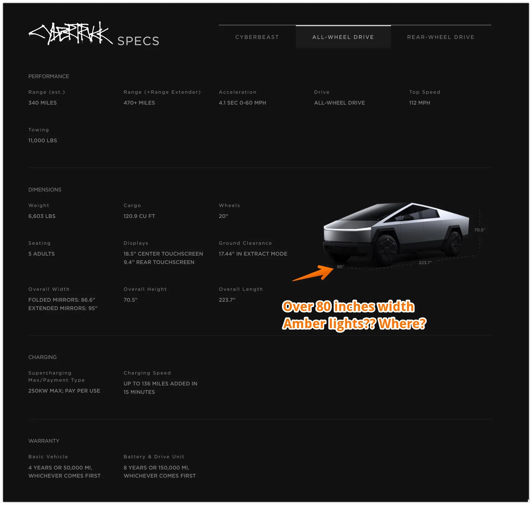Click the DIMENSIONS section heading
Image resolution: width=532 pixels, height=505 pixels.
(x=45, y=190)
